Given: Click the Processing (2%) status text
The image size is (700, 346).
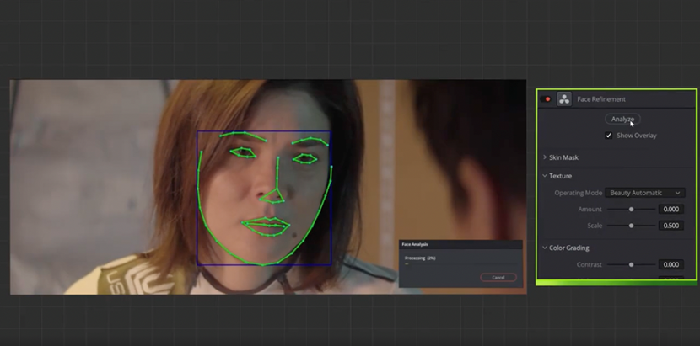Looking at the screenshot, I should tap(420, 258).
